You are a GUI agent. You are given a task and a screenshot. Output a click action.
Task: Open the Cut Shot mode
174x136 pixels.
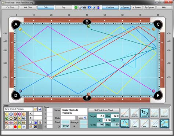tap(10, 7)
